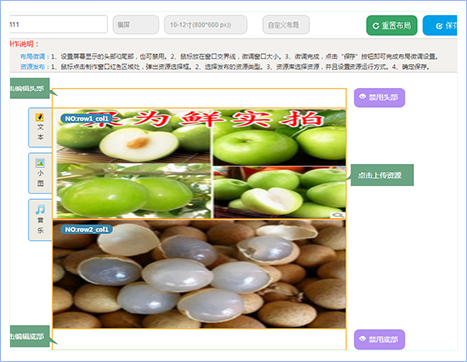Click the refresh icon in 重置布局 button
The height and width of the screenshot is (362, 467).
(x=376, y=26)
